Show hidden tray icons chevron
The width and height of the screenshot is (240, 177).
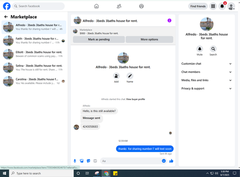click(x=207, y=173)
